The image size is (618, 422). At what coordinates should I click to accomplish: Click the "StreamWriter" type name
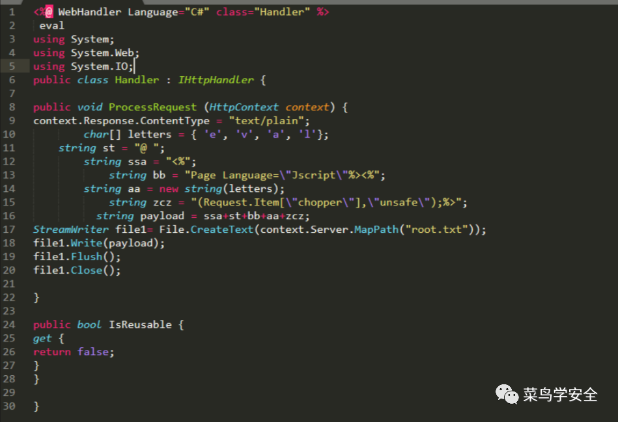[71, 230]
